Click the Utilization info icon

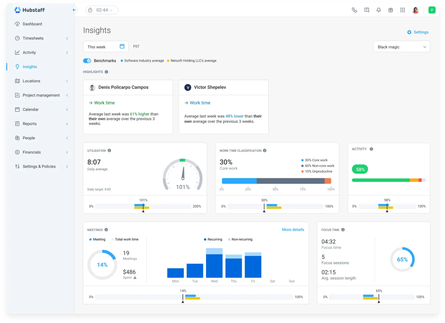(x=109, y=151)
